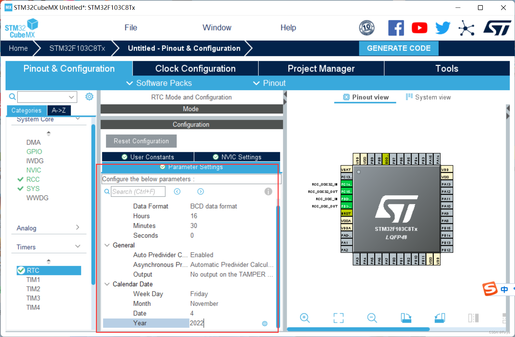The width and height of the screenshot is (515, 337).
Task: Open the categories settings gear icon
Action: [x=89, y=96]
